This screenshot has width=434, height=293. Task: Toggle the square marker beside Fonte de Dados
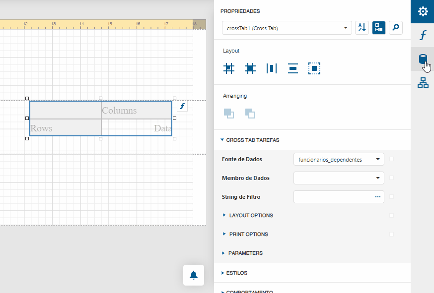(x=392, y=159)
